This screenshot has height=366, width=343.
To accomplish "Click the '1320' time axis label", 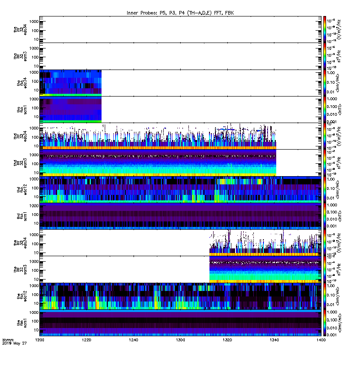I will point(227,340).
